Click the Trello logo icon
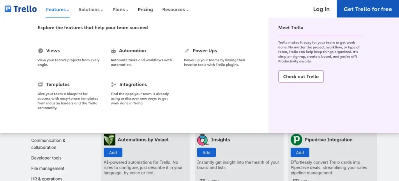The image size is (399, 181). [8, 9]
